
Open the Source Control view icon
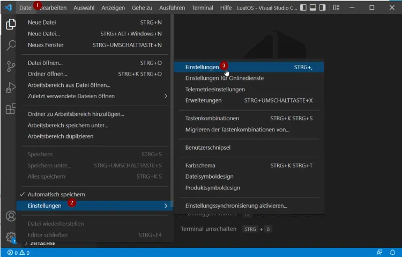pyautogui.click(x=11, y=67)
